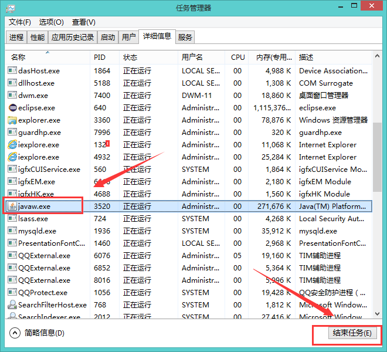387x352 pixels.
Task: Click the scrollbar up arrow
Action: pyautogui.click(x=377, y=56)
